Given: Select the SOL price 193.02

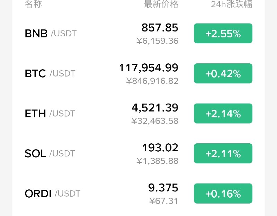Looking at the screenshot, I should [x=160, y=148].
